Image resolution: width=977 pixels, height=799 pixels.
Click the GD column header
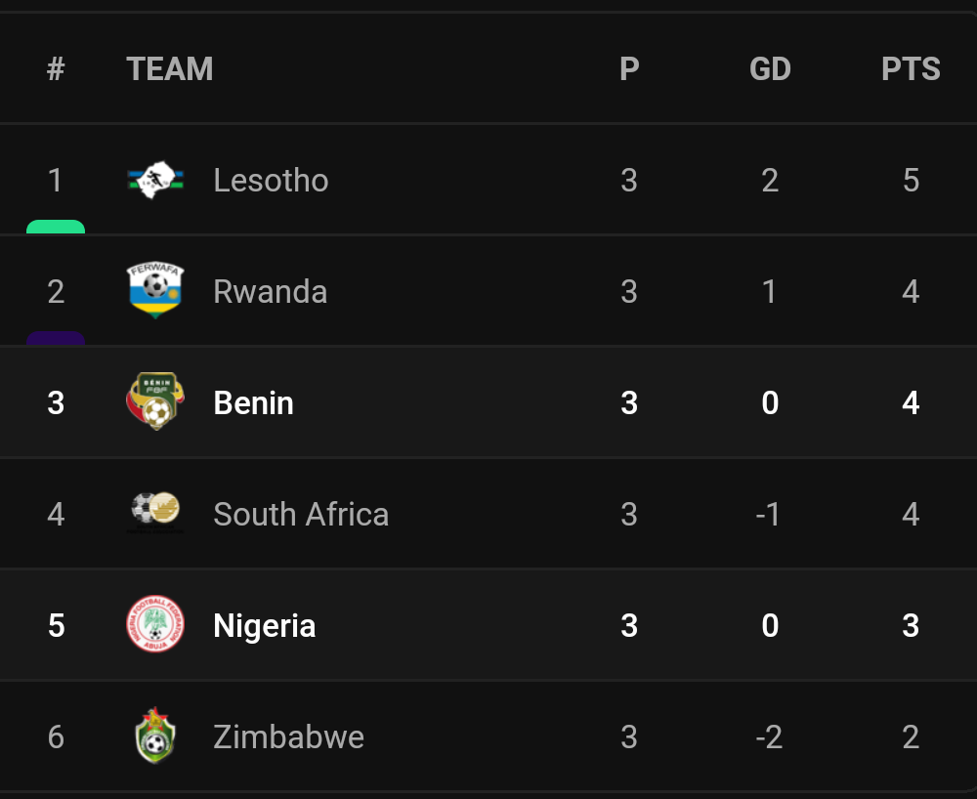pos(770,68)
